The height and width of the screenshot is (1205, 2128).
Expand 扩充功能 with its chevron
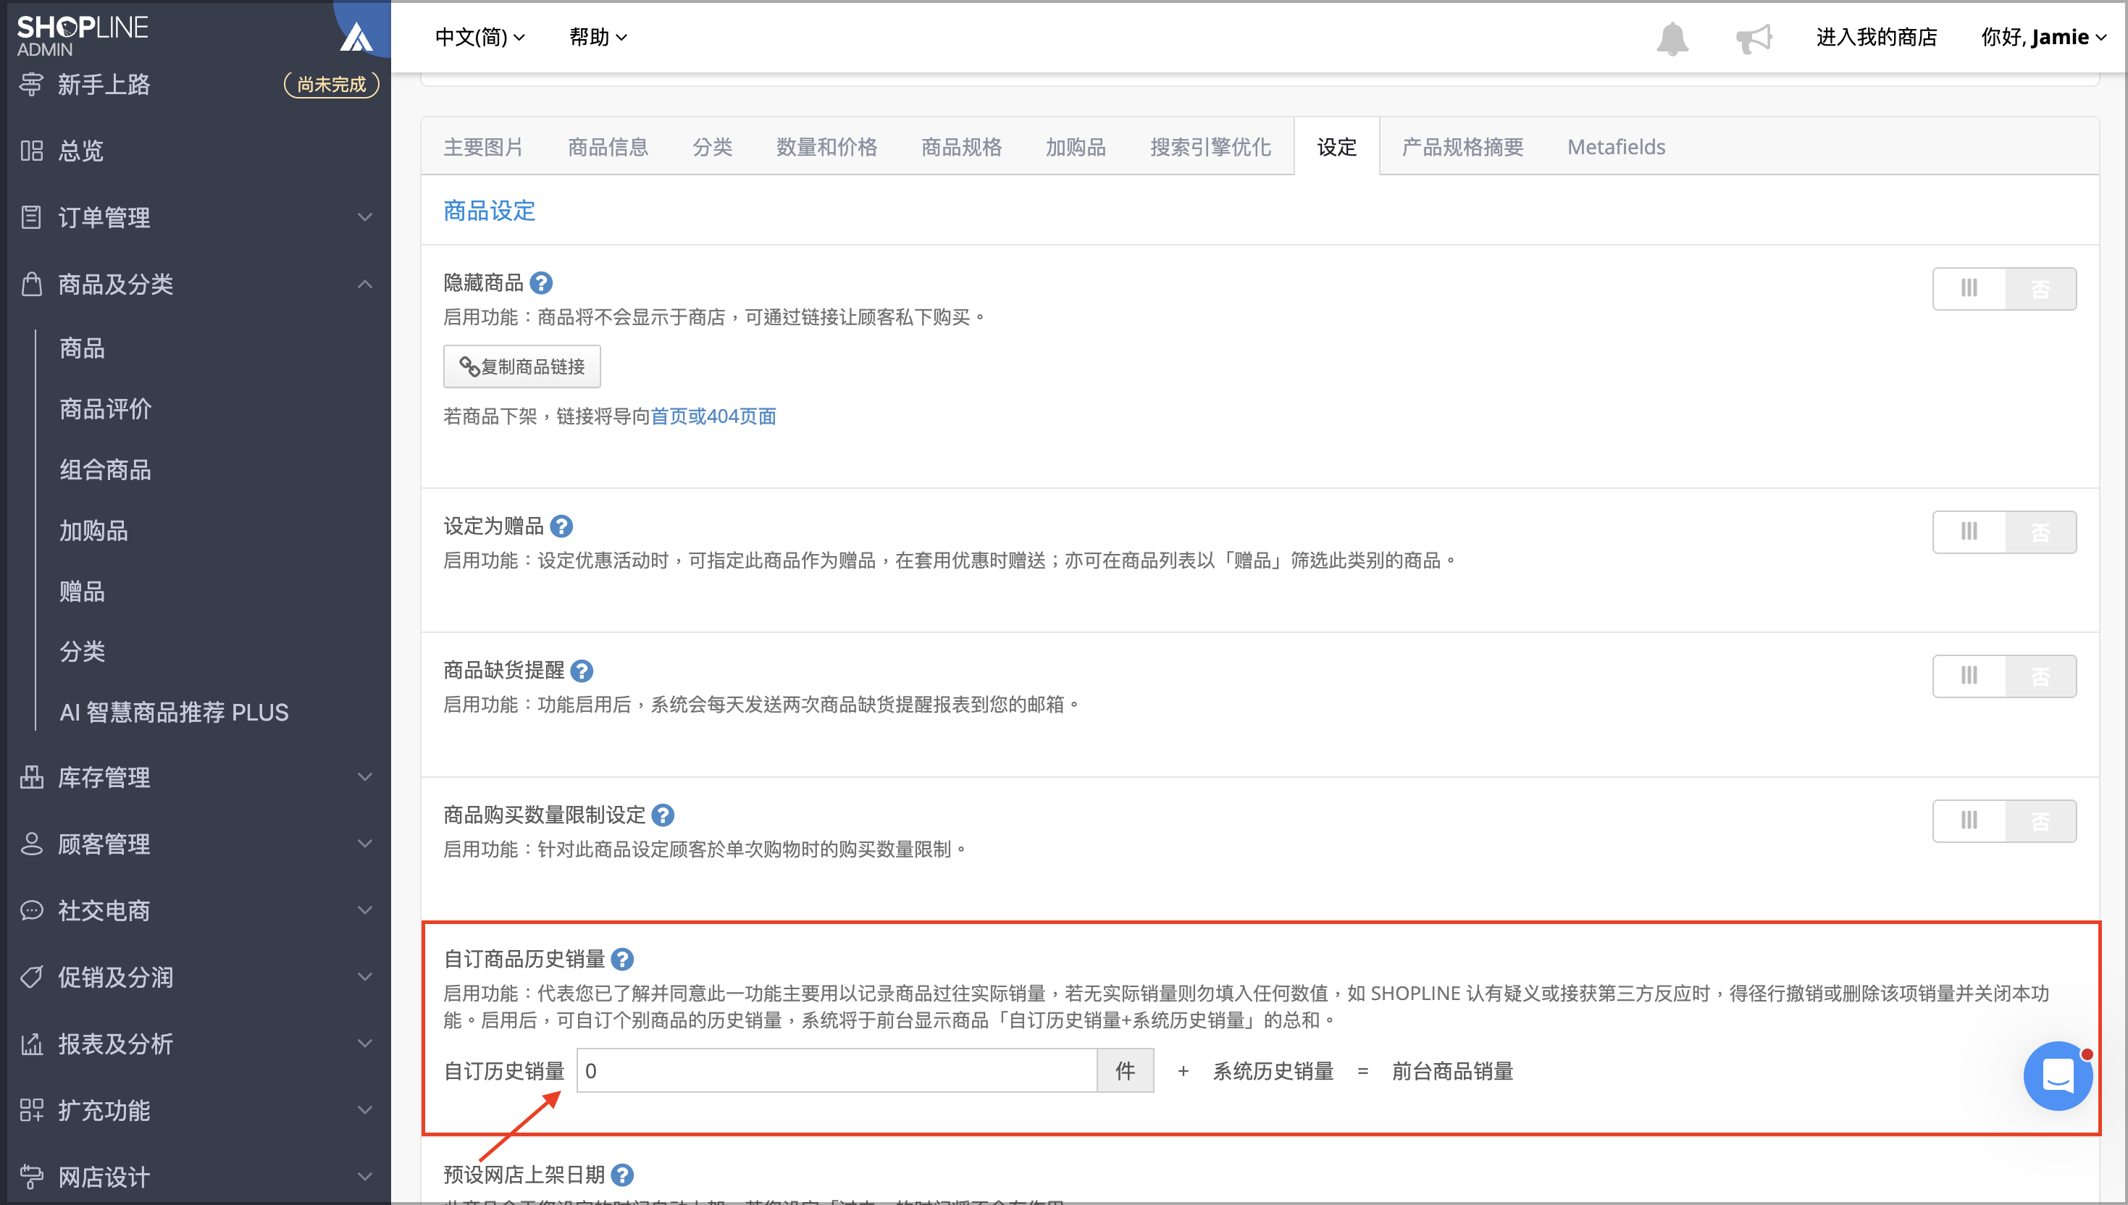coord(364,1110)
